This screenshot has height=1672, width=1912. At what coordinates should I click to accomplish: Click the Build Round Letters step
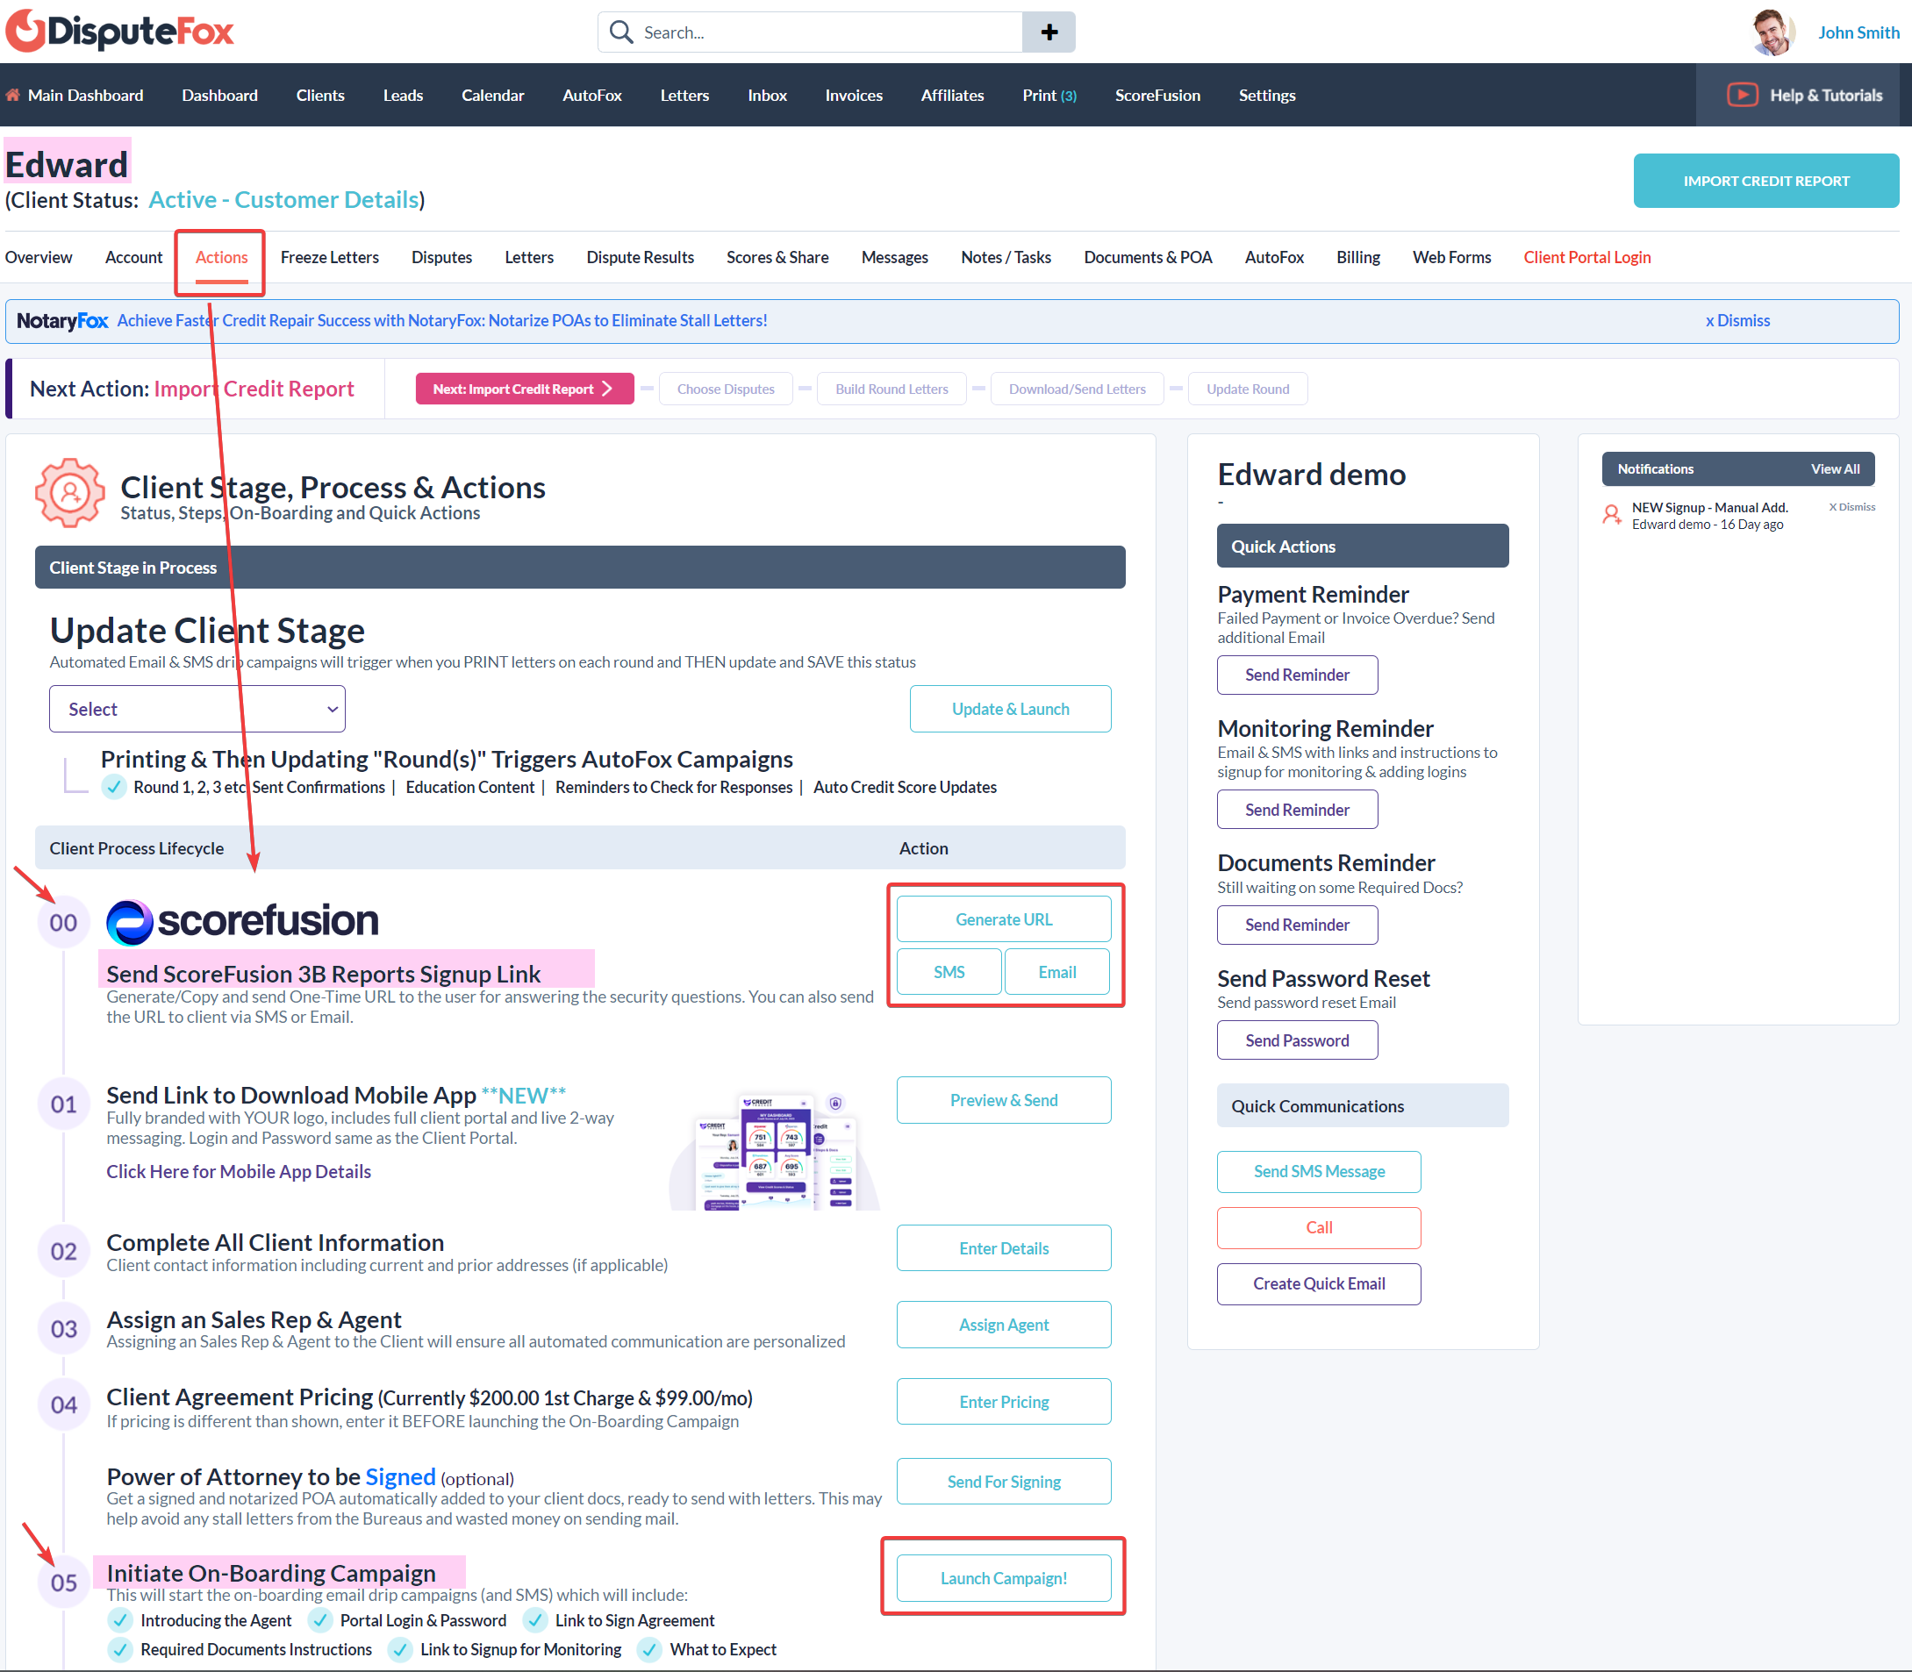click(x=892, y=389)
